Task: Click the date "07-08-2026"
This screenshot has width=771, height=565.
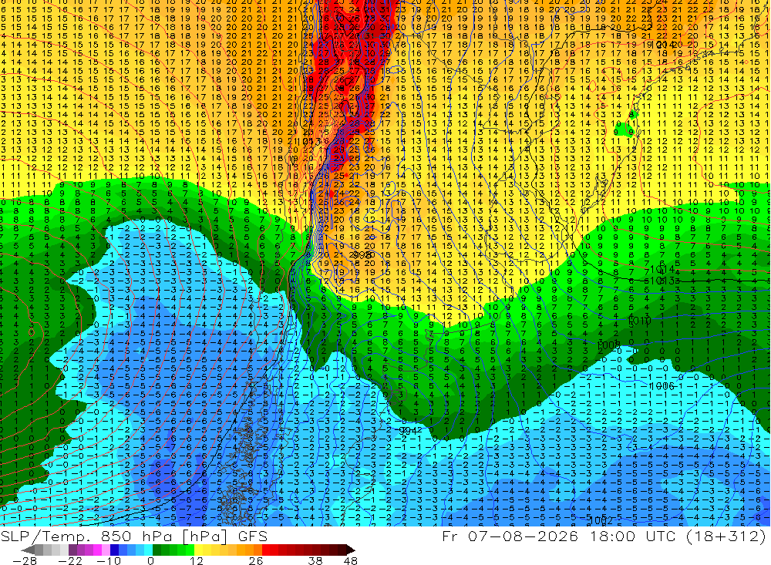Action: click(x=524, y=536)
